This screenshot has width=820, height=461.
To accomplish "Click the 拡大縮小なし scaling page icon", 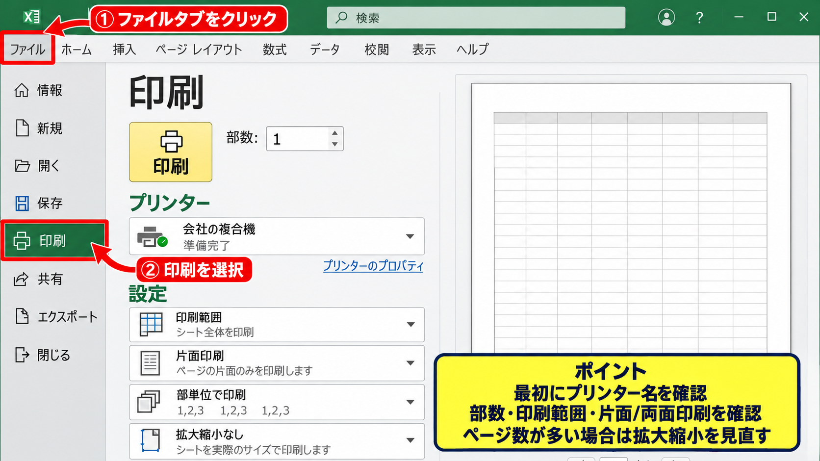I will [x=150, y=440].
